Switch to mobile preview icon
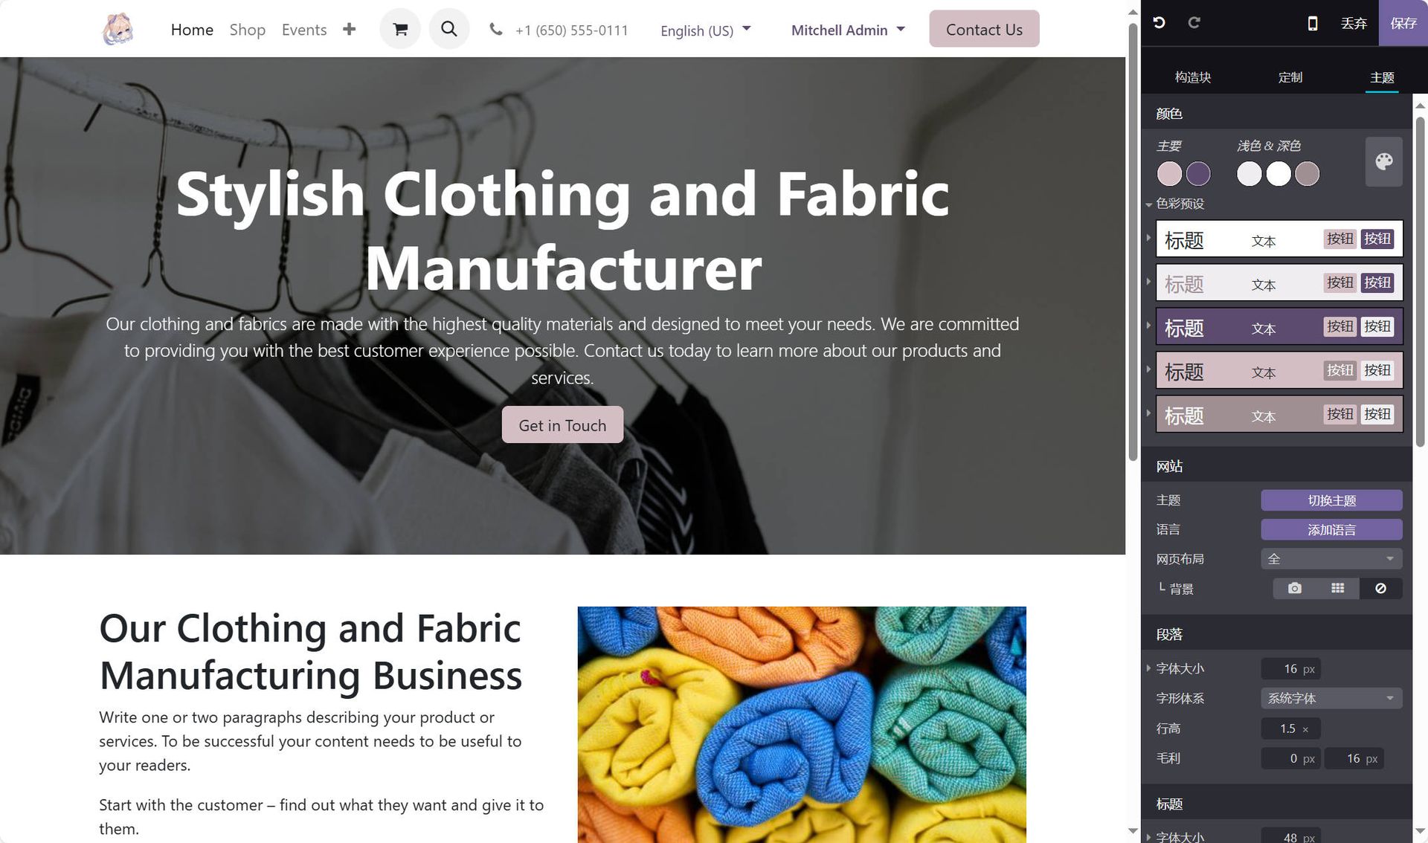 click(x=1313, y=23)
